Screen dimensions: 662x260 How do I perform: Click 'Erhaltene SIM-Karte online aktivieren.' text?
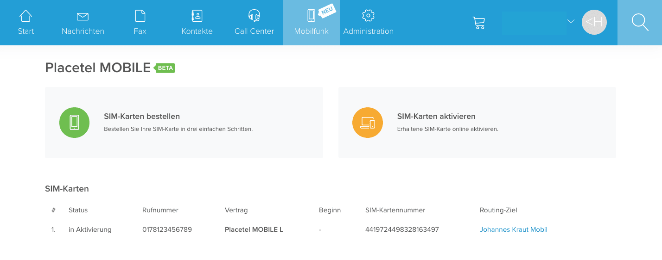[x=448, y=129]
